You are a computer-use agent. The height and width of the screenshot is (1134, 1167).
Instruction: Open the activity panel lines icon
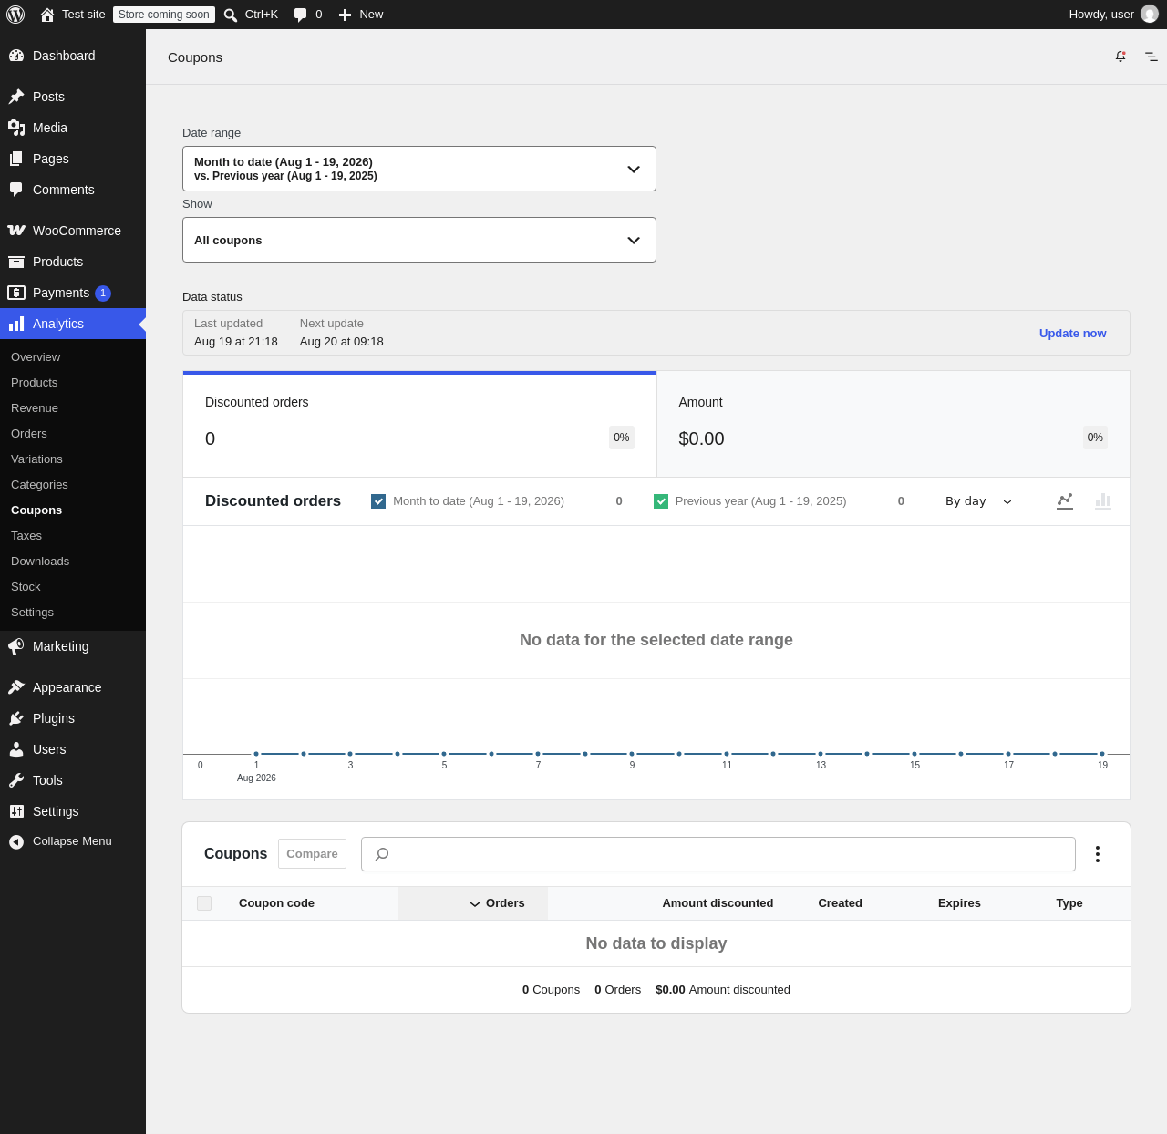tap(1152, 57)
